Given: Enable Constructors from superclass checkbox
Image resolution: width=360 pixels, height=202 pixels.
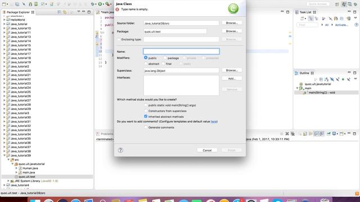Looking at the screenshot, I should [146, 111].
